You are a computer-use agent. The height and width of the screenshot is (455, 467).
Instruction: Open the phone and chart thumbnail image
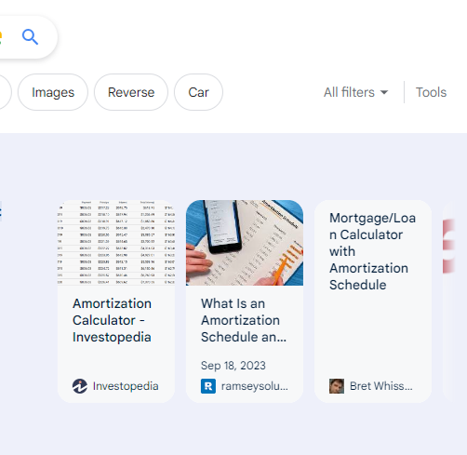[245, 243]
